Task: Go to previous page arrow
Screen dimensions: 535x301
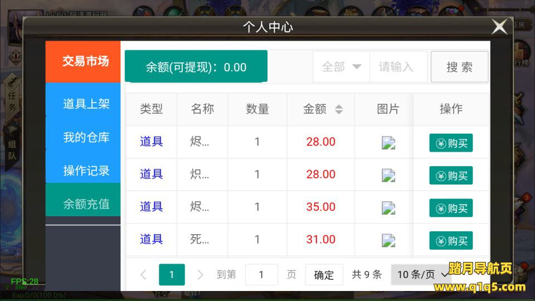Action: tap(143, 274)
